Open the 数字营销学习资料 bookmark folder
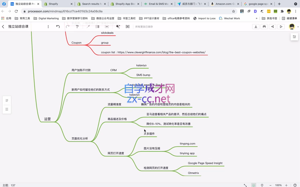 (75, 18)
